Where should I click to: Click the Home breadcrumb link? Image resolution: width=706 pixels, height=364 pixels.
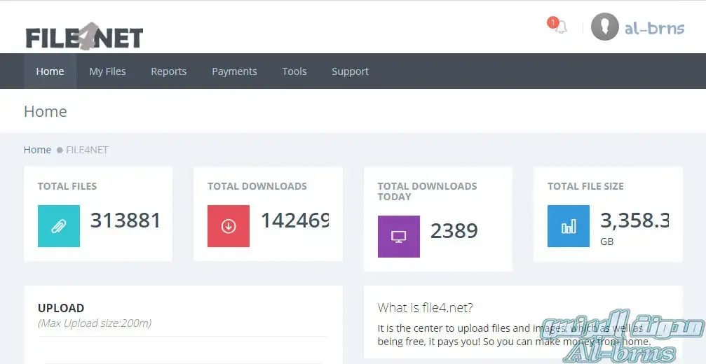click(37, 150)
